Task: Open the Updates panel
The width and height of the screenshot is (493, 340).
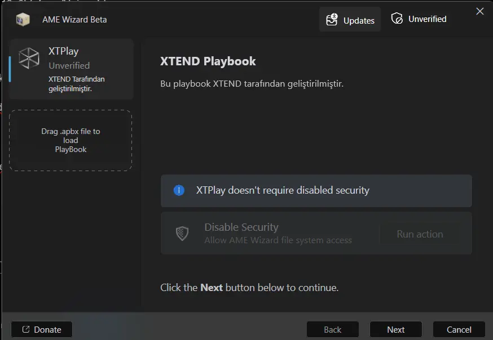Action: pos(350,20)
